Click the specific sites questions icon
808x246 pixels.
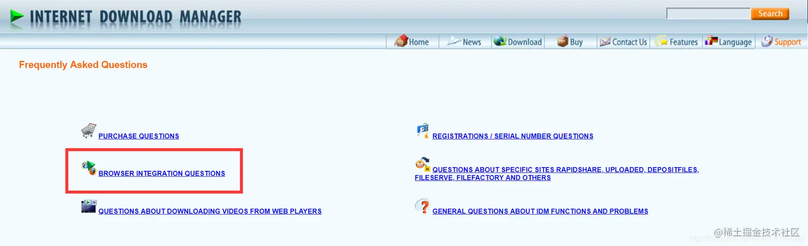click(423, 165)
